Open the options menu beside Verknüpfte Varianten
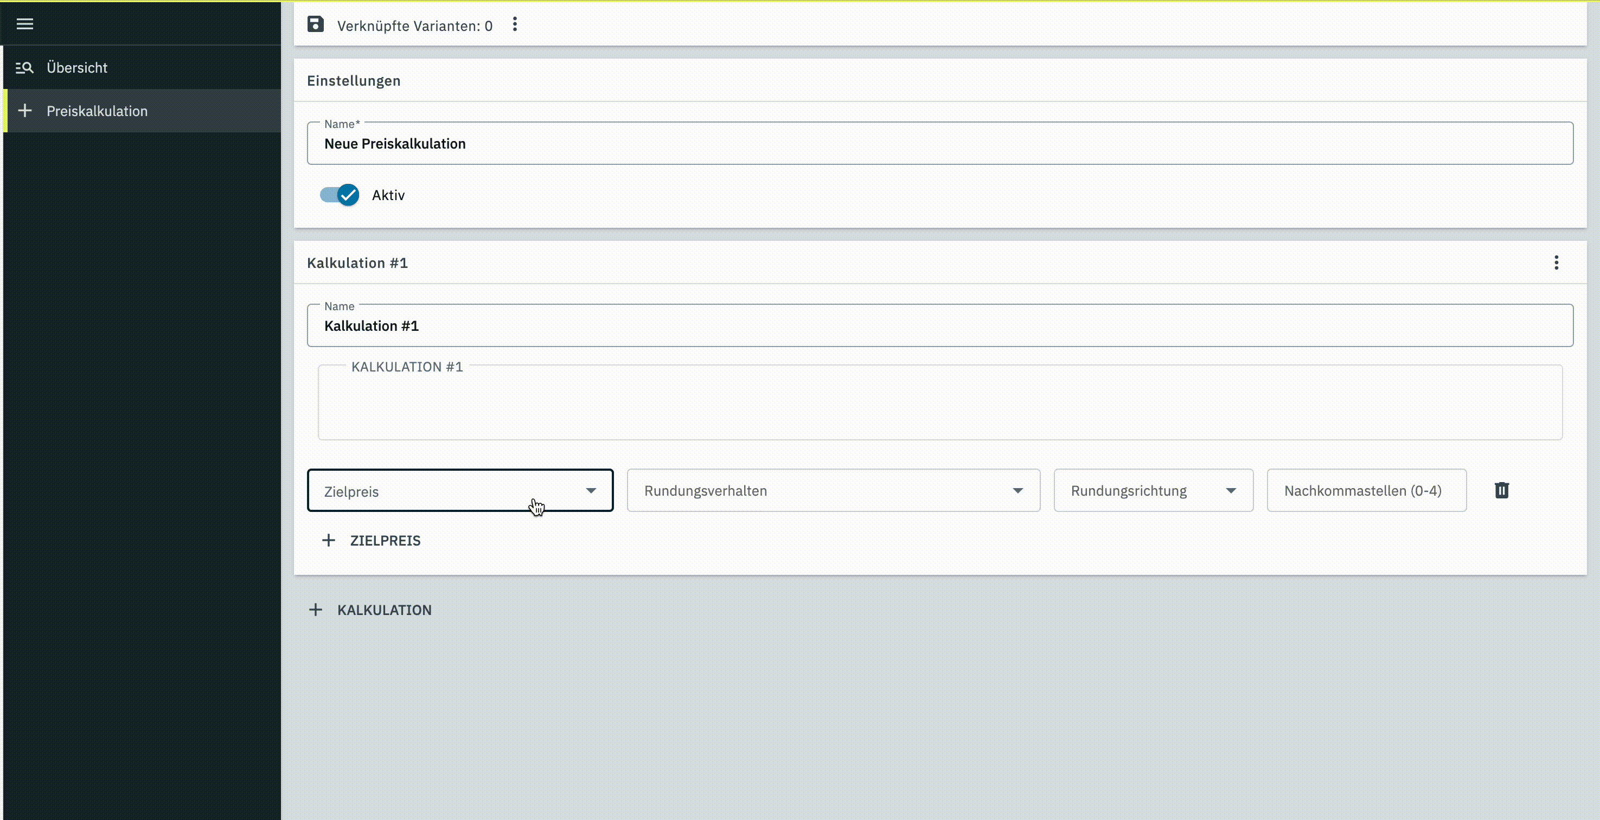1600x820 pixels. click(514, 24)
